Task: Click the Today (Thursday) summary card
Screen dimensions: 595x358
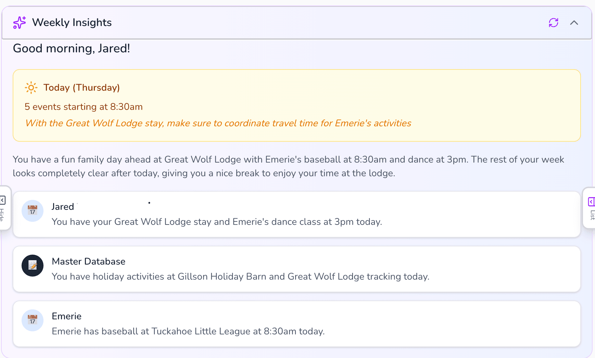Action: pyautogui.click(x=296, y=105)
